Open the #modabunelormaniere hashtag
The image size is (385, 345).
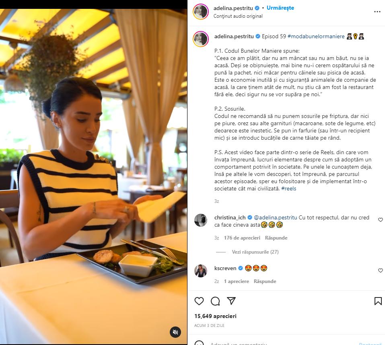(316, 36)
